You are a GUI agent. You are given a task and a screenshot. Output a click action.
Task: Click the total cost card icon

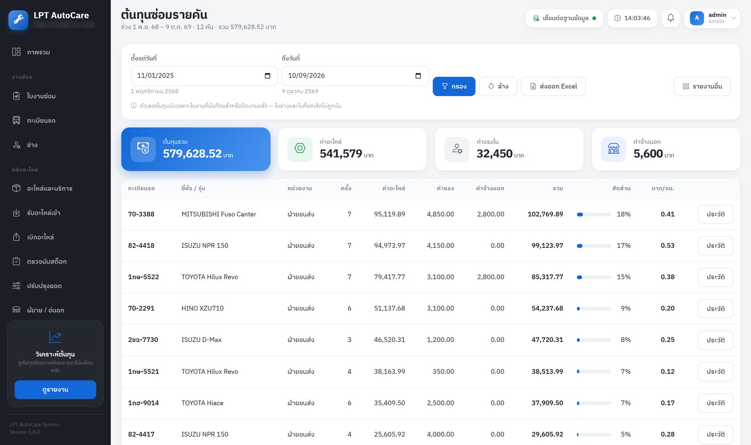[143, 149]
